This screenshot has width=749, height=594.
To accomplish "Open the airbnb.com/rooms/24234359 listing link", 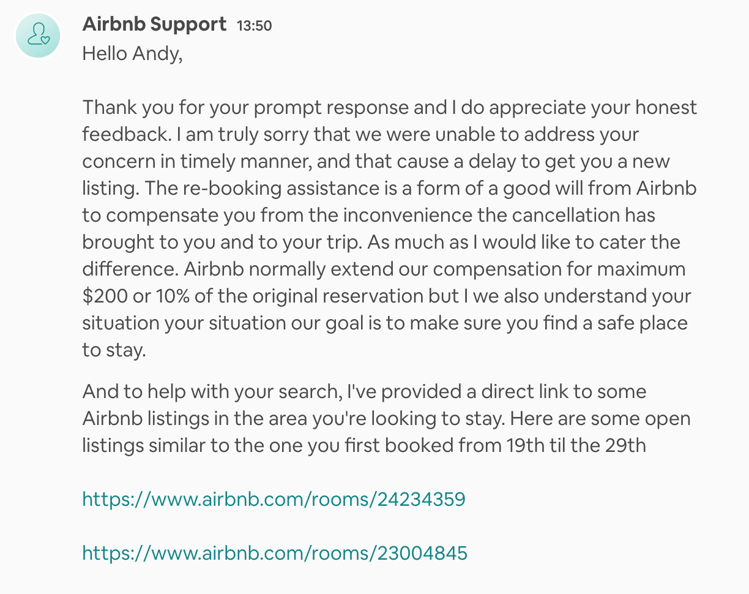I will [274, 500].
